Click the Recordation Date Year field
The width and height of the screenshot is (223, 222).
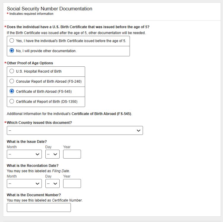(x=72, y=183)
